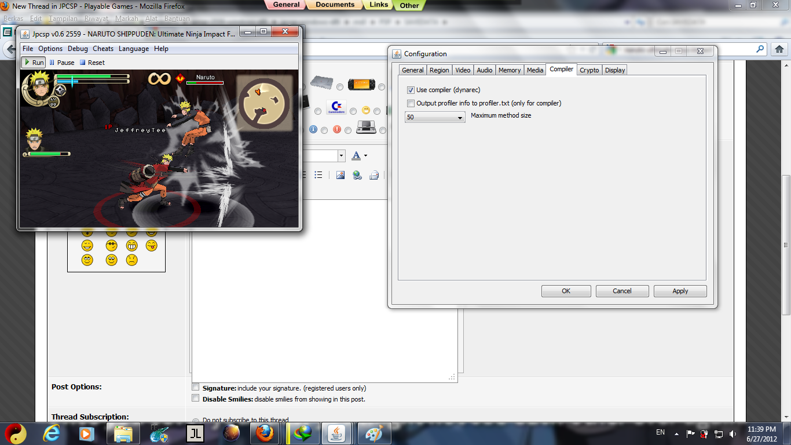Switch to the Memory tab in Configuration
The width and height of the screenshot is (791, 445).
pos(510,70)
